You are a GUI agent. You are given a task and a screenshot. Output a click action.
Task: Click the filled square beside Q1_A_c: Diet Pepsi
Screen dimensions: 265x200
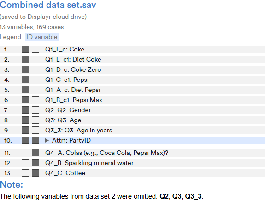tap(25, 90)
